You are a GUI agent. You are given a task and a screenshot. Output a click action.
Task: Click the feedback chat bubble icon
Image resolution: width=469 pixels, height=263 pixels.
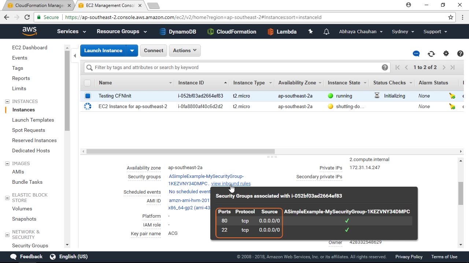[x=416, y=54]
